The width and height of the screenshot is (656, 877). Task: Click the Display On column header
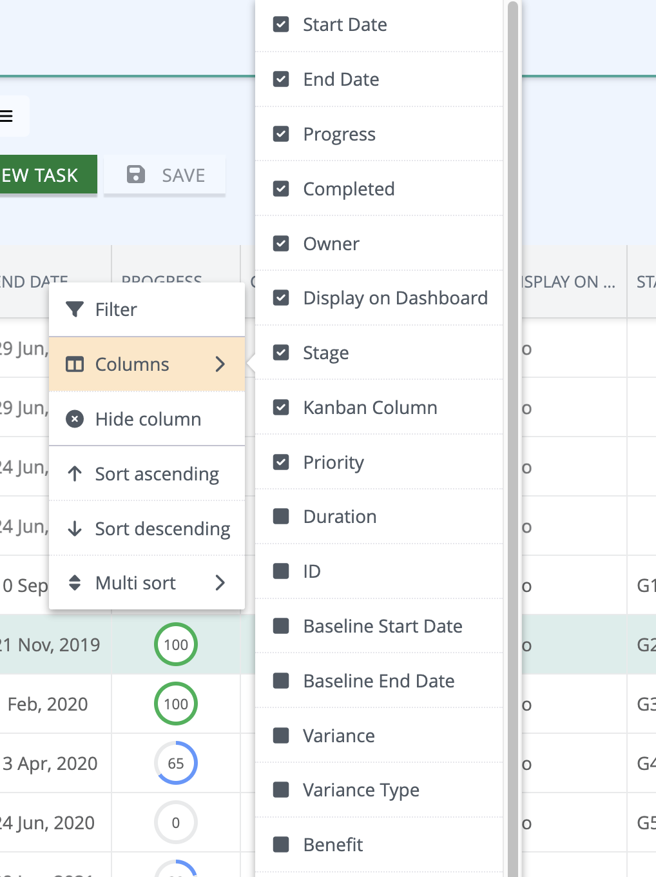tap(574, 282)
